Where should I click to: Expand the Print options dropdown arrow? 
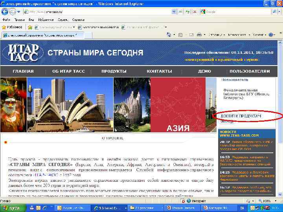(204, 35)
